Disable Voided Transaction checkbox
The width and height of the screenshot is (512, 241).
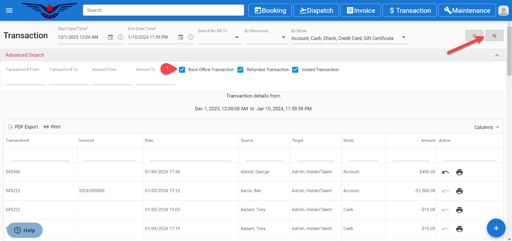pos(295,70)
